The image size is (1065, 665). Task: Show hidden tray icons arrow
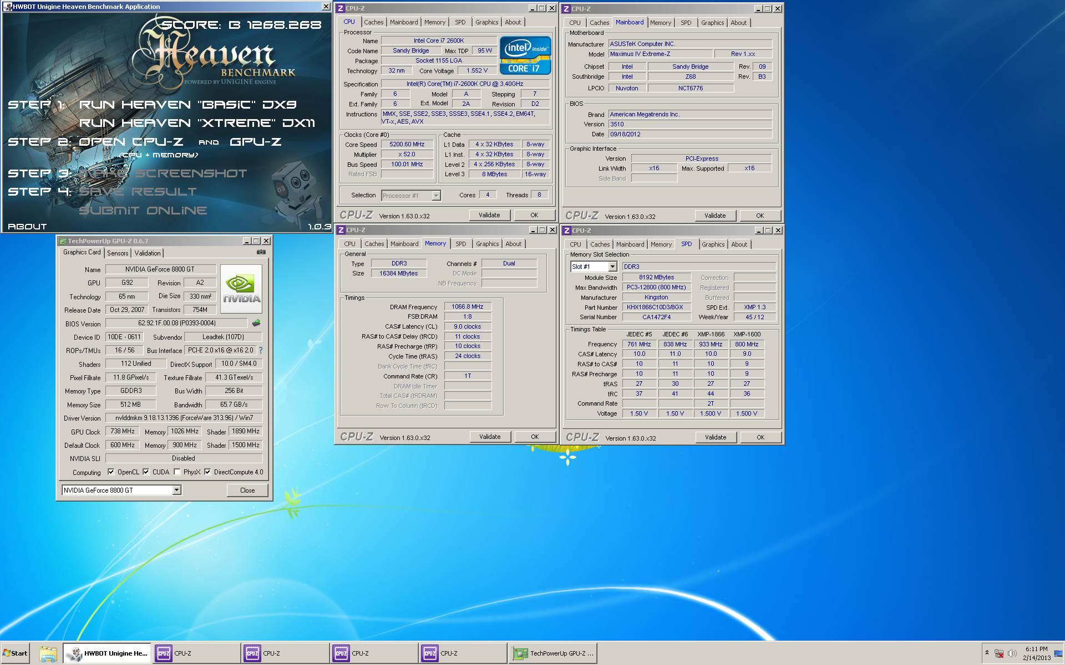[987, 653]
